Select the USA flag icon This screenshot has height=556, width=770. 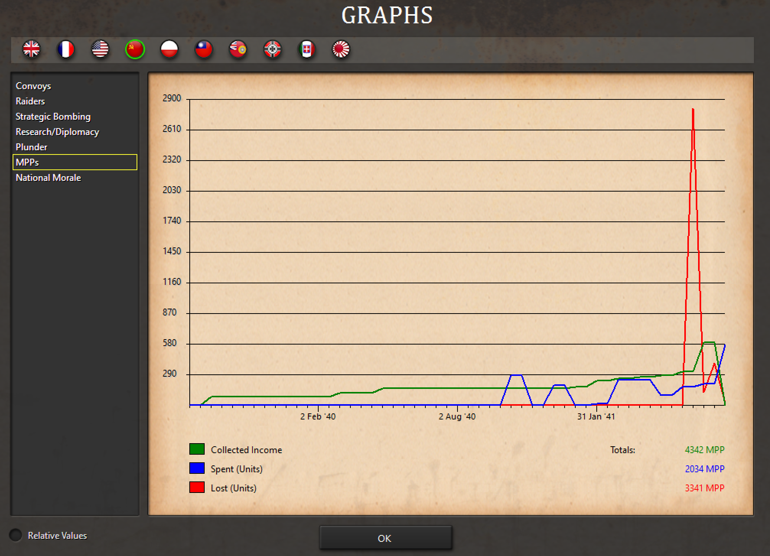(x=100, y=49)
